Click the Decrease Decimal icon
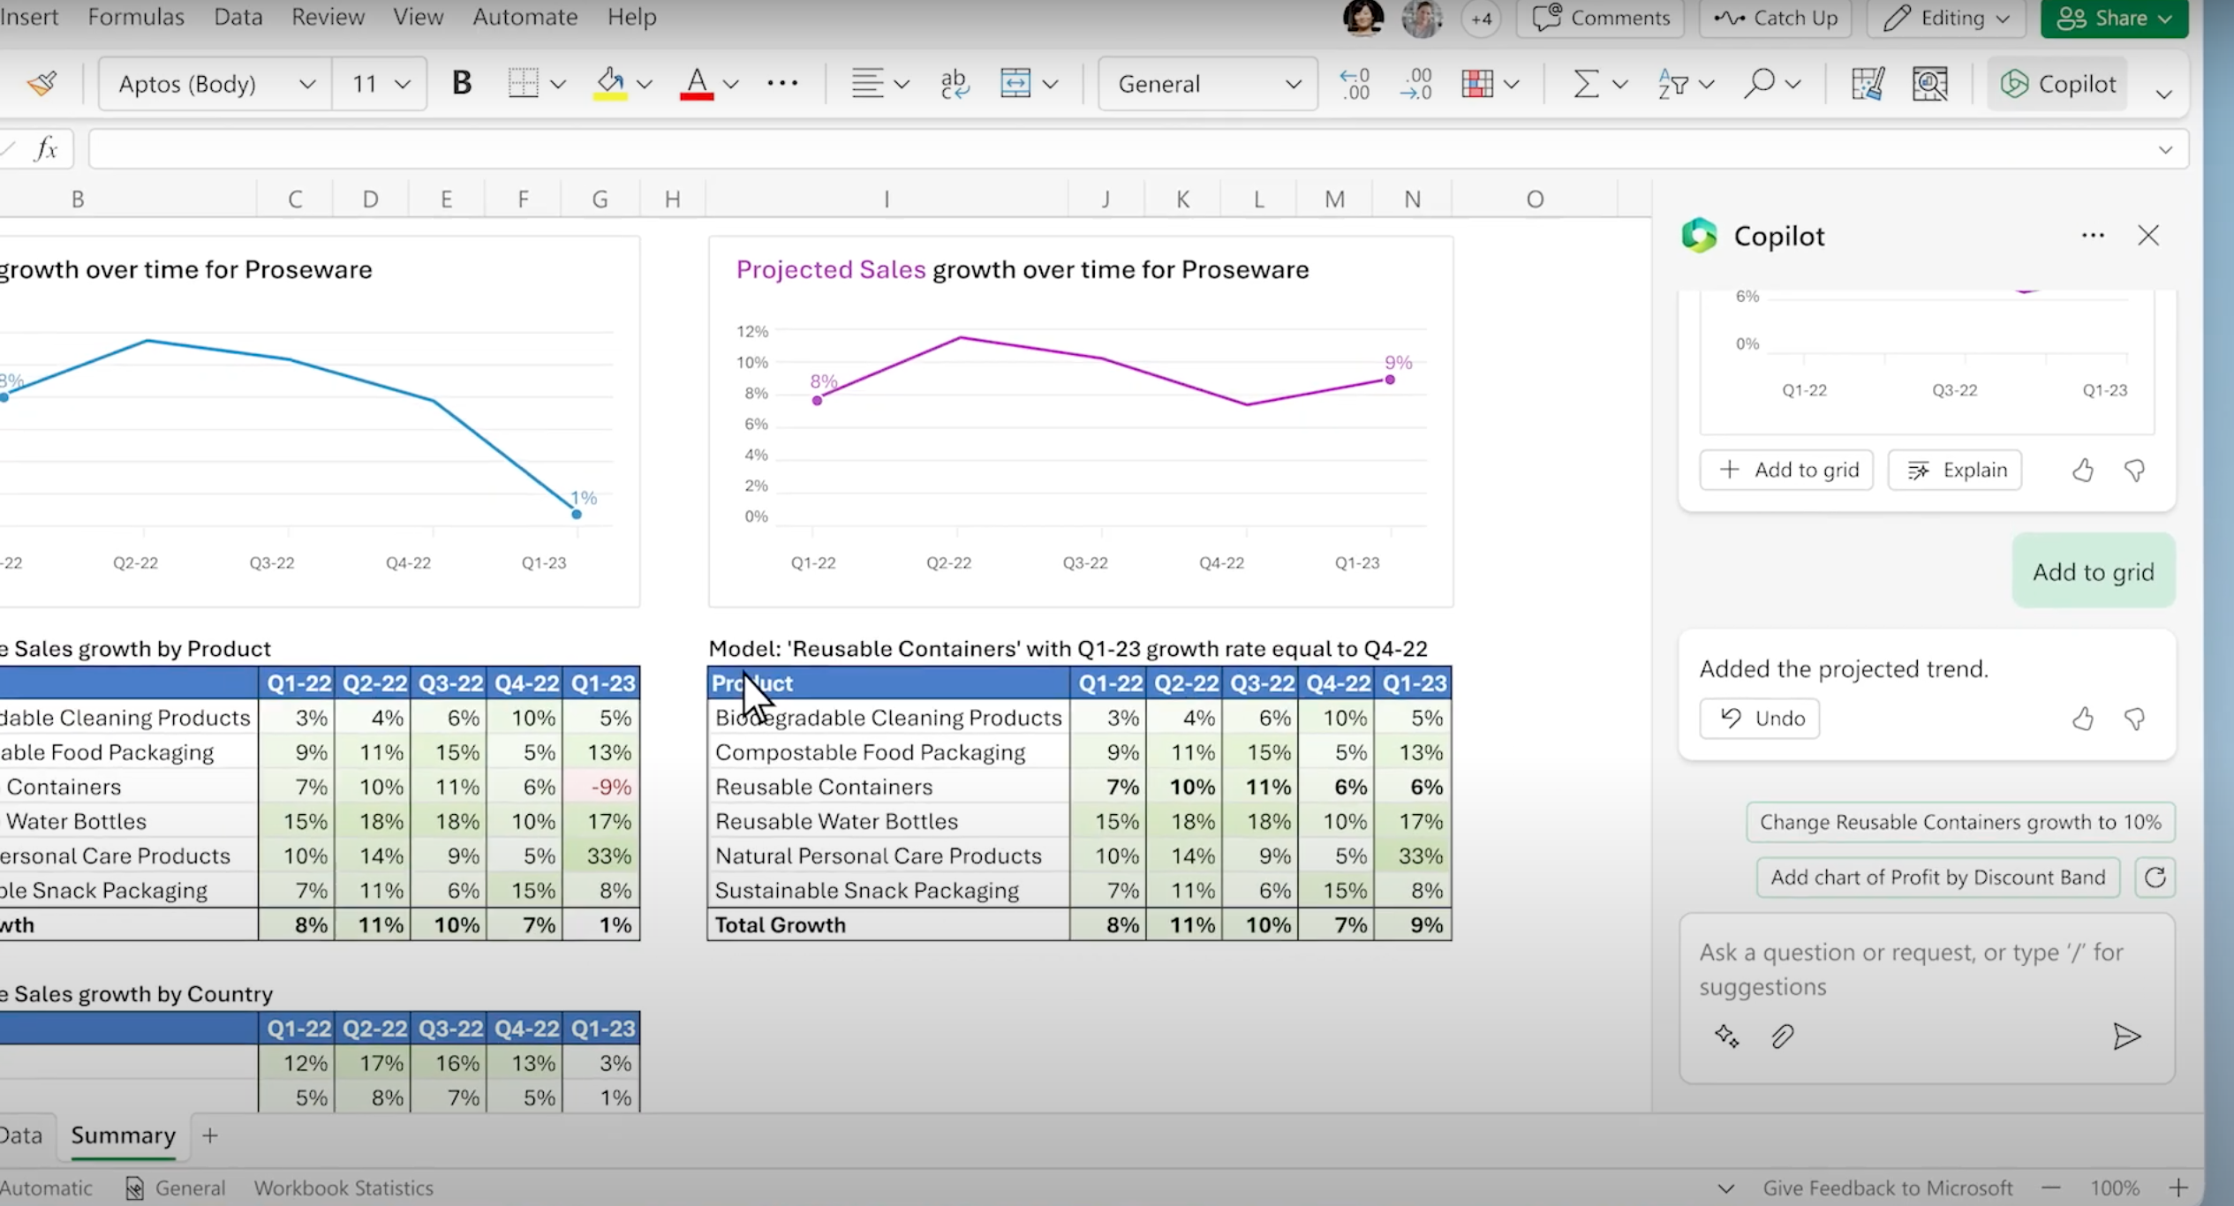The image size is (2234, 1206). pos(1355,84)
